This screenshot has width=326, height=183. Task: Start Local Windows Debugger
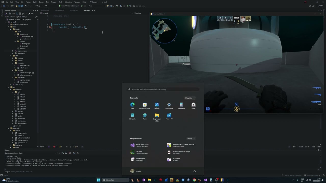(x=69, y=6)
